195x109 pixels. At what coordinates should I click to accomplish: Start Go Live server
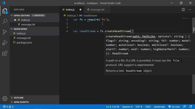coord(174,107)
